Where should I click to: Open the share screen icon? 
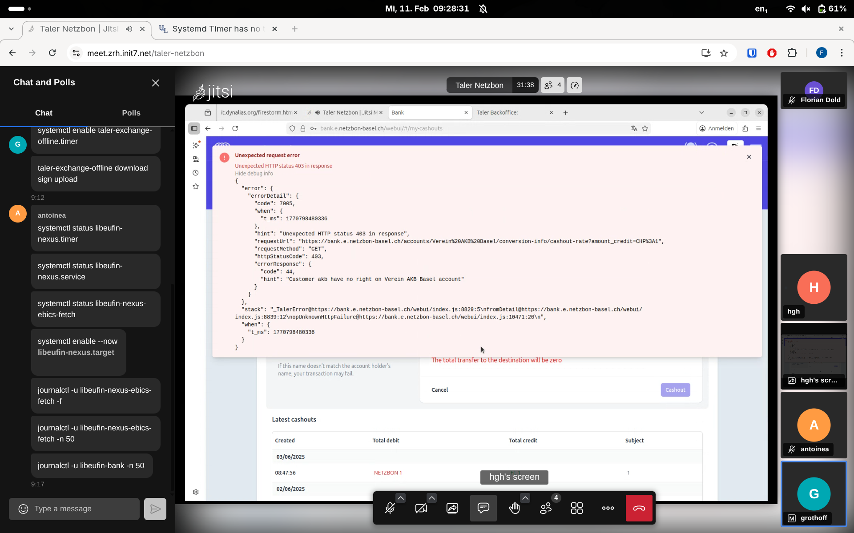[452, 508]
